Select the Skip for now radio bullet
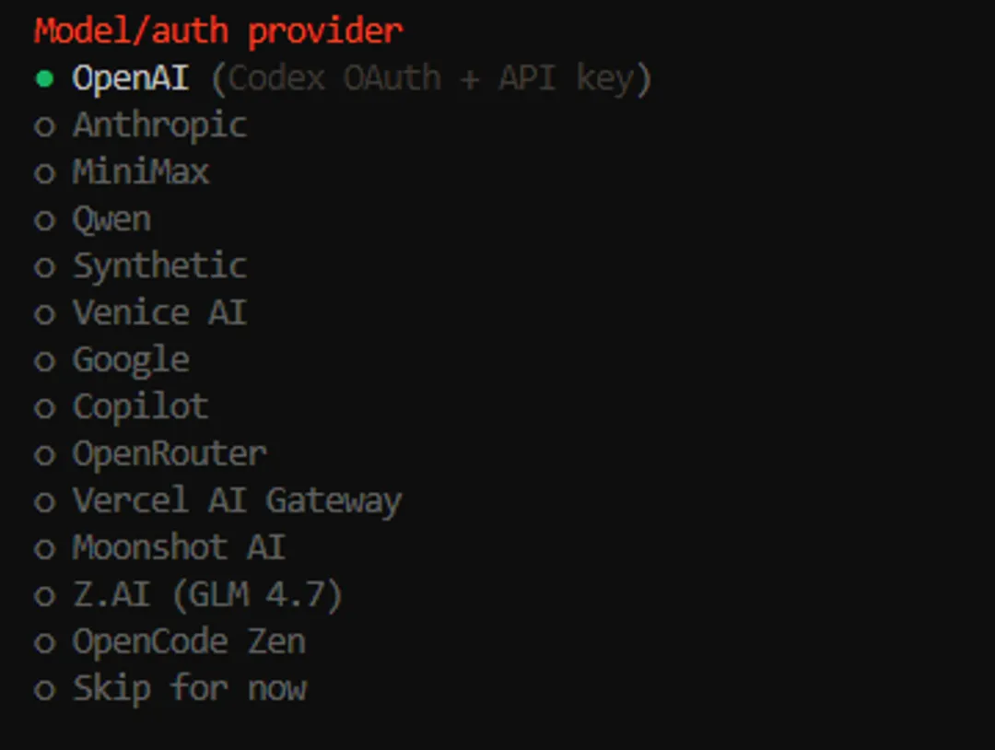The width and height of the screenshot is (995, 750). click(44, 689)
